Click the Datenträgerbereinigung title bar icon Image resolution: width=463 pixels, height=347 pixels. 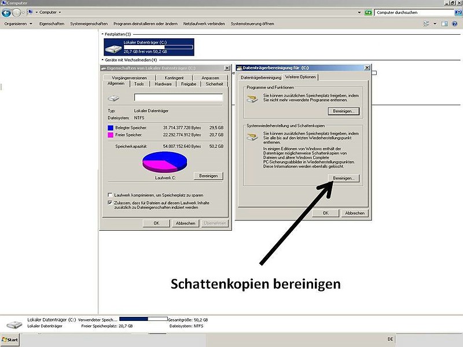click(x=239, y=68)
